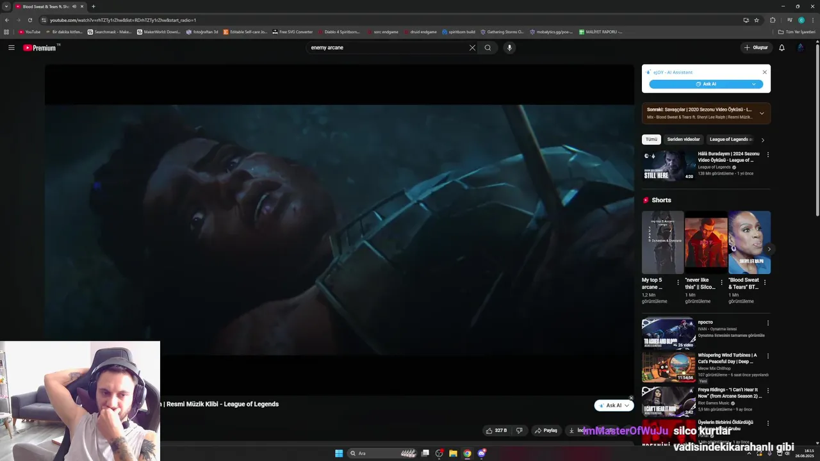The height and width of the screenshot is (461, 820).
Task: Open the 'druid endgame' bookmark
Action: 420,31
